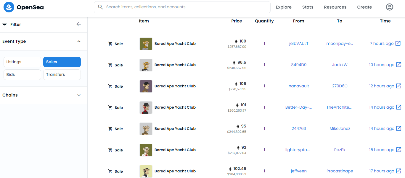The image size is (405, 178).
Task: Click the $257,687.00 price value
Action: tap(237, 47)
